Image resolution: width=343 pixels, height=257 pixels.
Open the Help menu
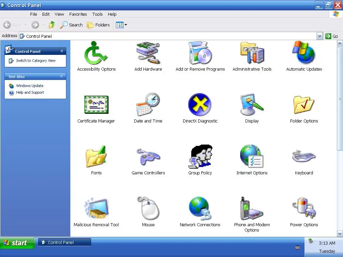point(112,14)
